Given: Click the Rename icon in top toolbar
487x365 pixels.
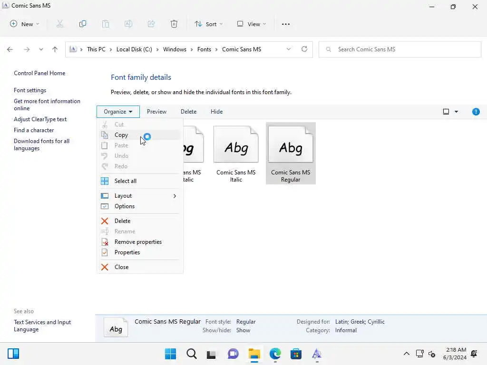Looking at the screenshot, I should tap(128, 24).
